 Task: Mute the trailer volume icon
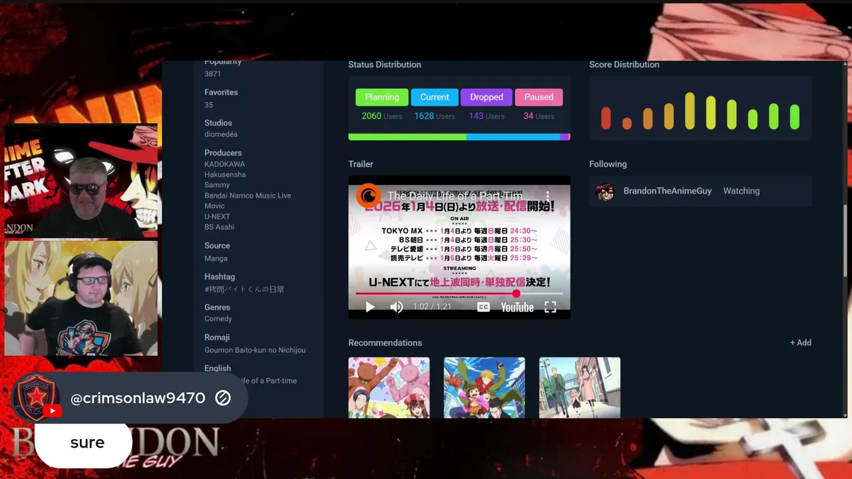coord(397,307)
